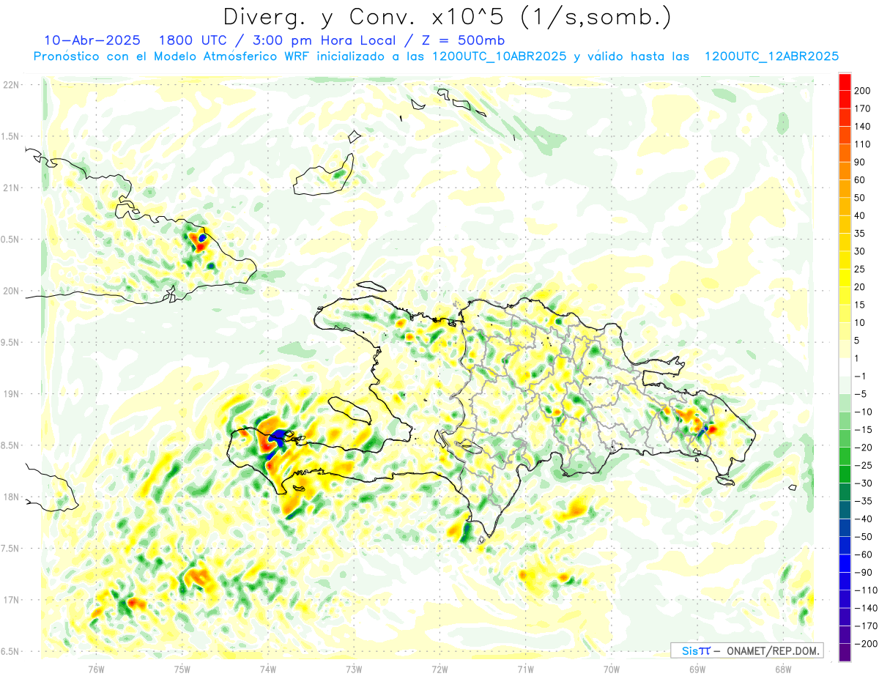Click the '19N' latitude label

point(11,393)
